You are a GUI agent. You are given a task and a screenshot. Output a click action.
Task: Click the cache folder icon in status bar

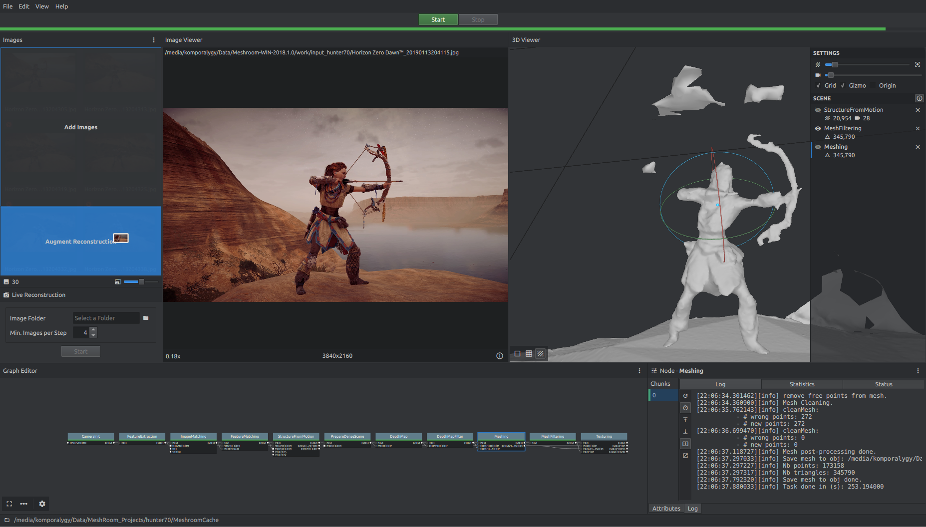(x=7, y=520)
